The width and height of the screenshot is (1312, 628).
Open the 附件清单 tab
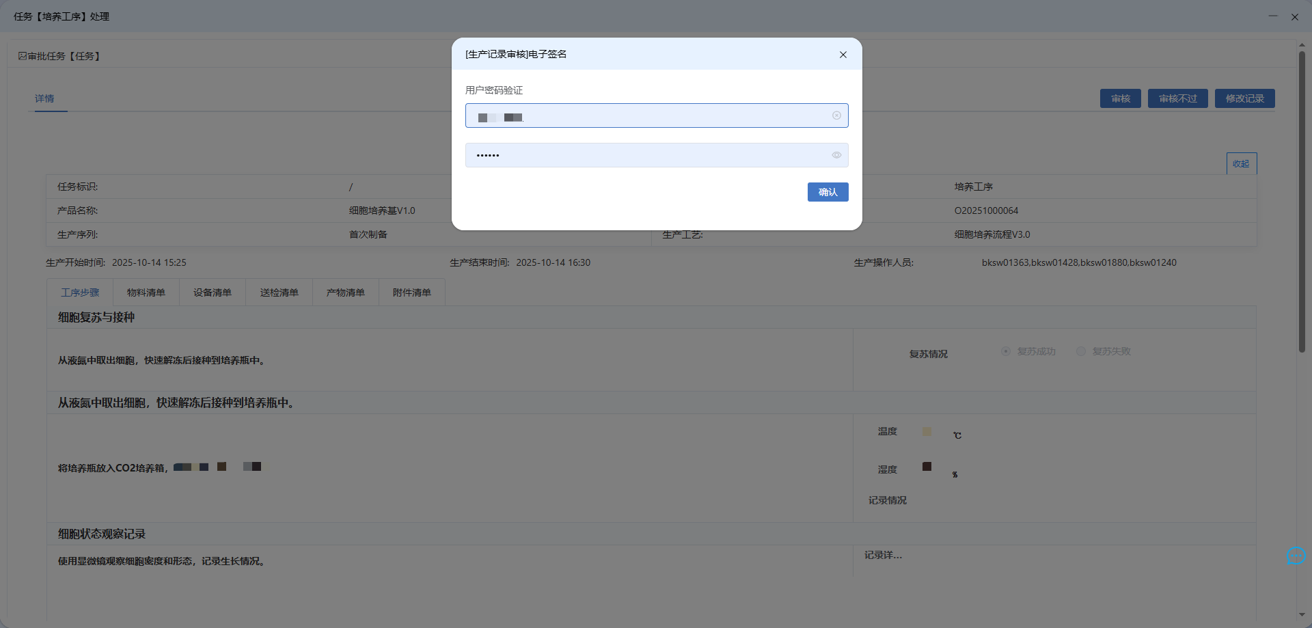(412, 292)
